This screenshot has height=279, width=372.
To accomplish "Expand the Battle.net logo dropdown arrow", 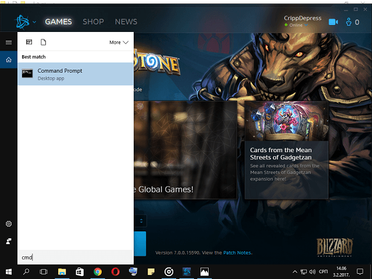I will pyautogui.click(x=34, y=22).
